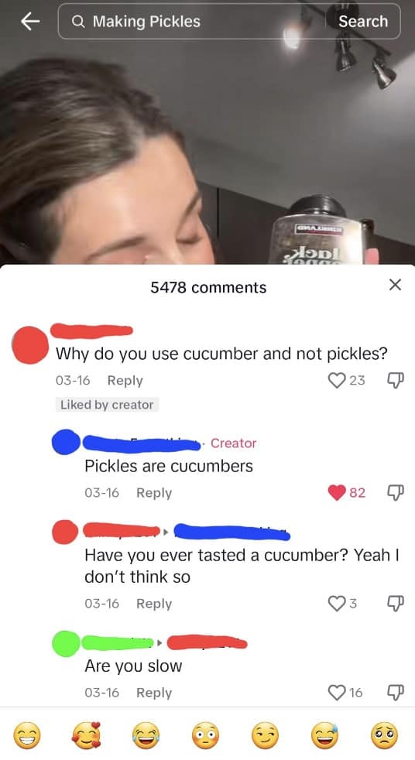Insert the pleading face emoji
This screenshot has width=415, height=760.
(x=385, y=736)
